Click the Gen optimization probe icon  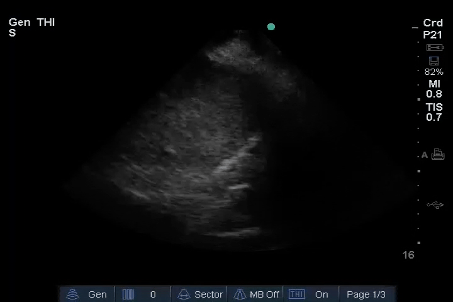pos(73,294)
